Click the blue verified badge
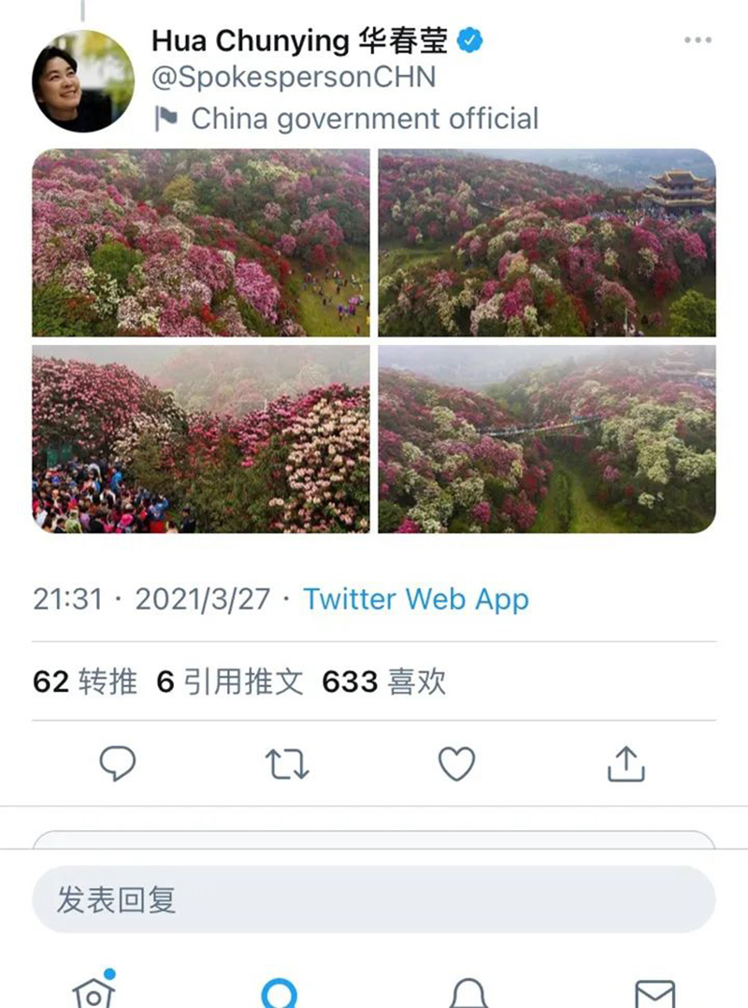This screenshot has width=748, height=1008. pos(469,40)
